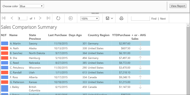This screenshot has height=95, width=190.
Task: Click down arrow in G. Patterson row
Action: click(x=140, y=82)
